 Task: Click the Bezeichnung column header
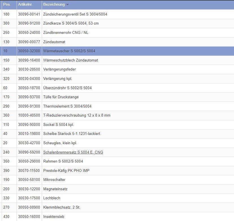[x=54, y=5]
